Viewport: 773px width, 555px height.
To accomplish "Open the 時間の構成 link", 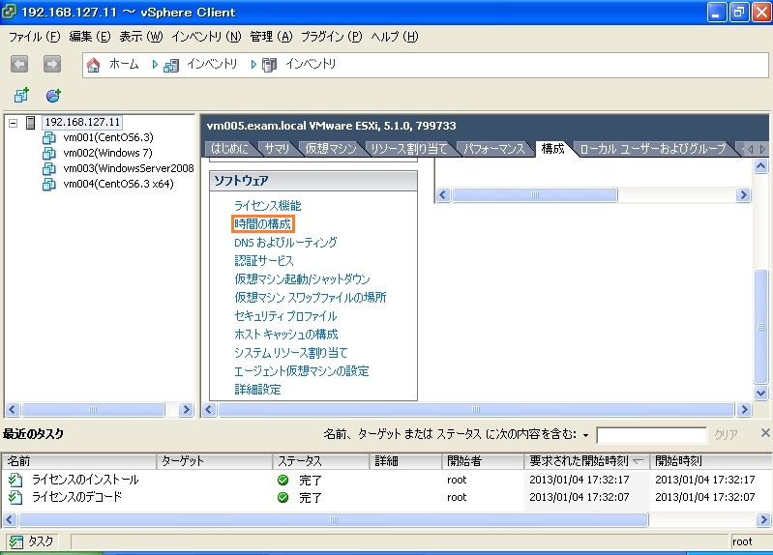I will click(x=263, y=224).
